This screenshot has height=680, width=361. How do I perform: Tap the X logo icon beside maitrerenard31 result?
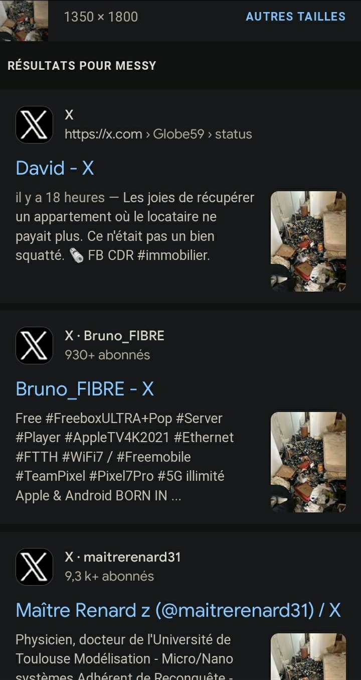click(x=34, y=567)
